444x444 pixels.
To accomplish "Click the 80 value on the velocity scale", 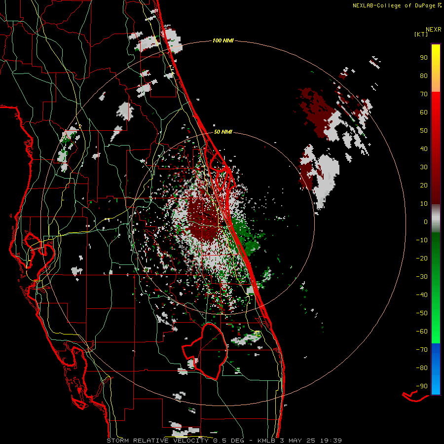I will click(x=424, y=75).
